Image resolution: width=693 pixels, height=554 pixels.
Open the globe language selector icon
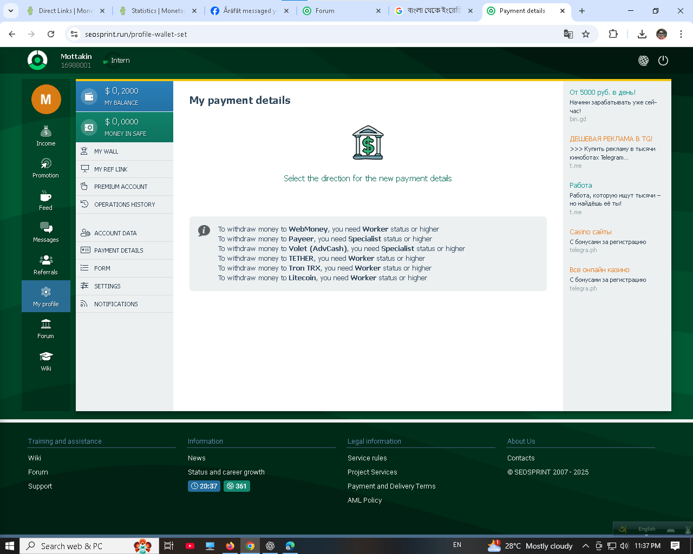coord(643,61)
